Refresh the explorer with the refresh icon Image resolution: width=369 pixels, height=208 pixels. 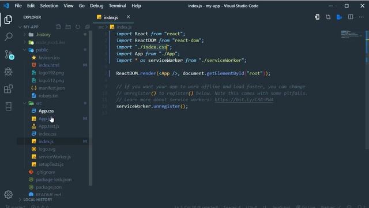coord(78,27)
